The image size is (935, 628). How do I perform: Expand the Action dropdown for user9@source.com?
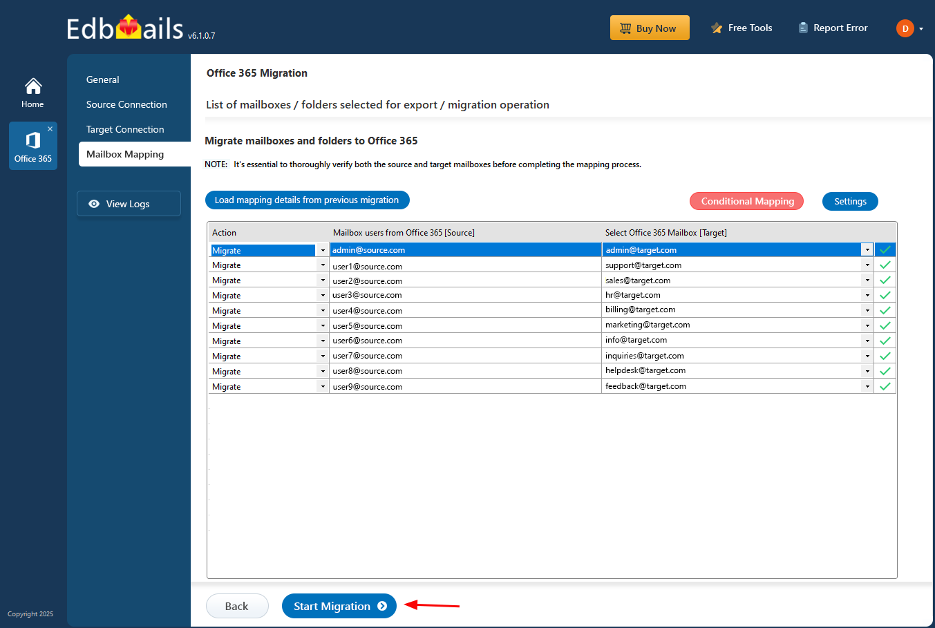322,387
